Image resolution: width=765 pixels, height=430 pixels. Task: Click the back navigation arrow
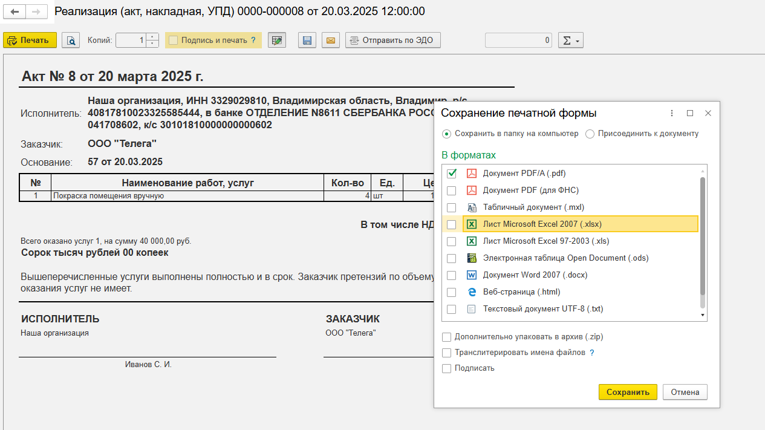click(15, 11)
